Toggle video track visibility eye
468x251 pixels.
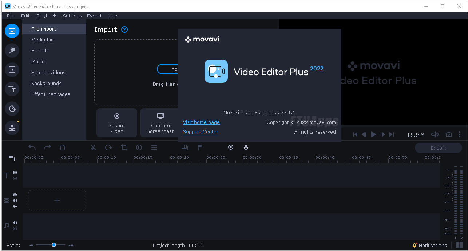point(15,195)
